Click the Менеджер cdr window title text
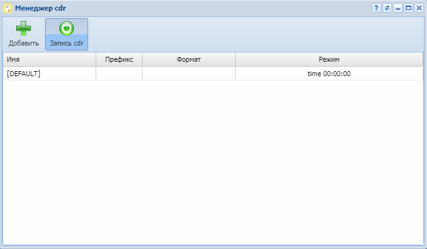The width and height of the screenshot is (427, 249). [x=40, y=8]
